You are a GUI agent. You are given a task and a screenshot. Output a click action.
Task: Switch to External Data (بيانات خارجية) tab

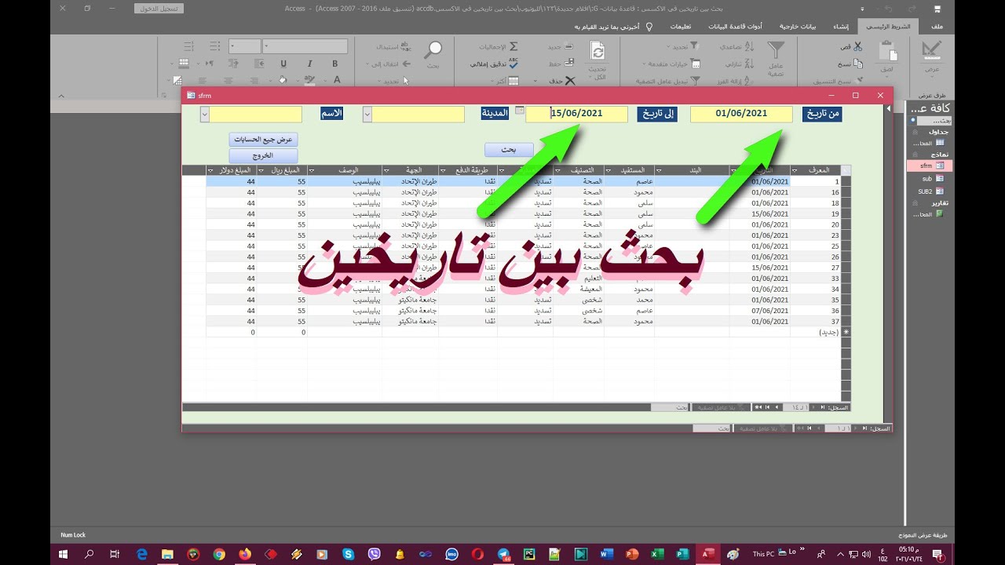coord(798,26)
